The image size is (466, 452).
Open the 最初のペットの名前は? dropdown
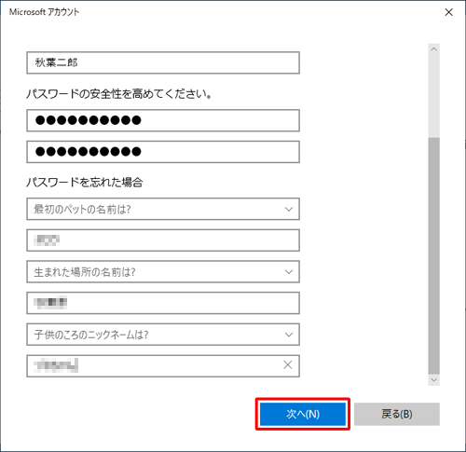pyautogui.click(x=163, y=209)
